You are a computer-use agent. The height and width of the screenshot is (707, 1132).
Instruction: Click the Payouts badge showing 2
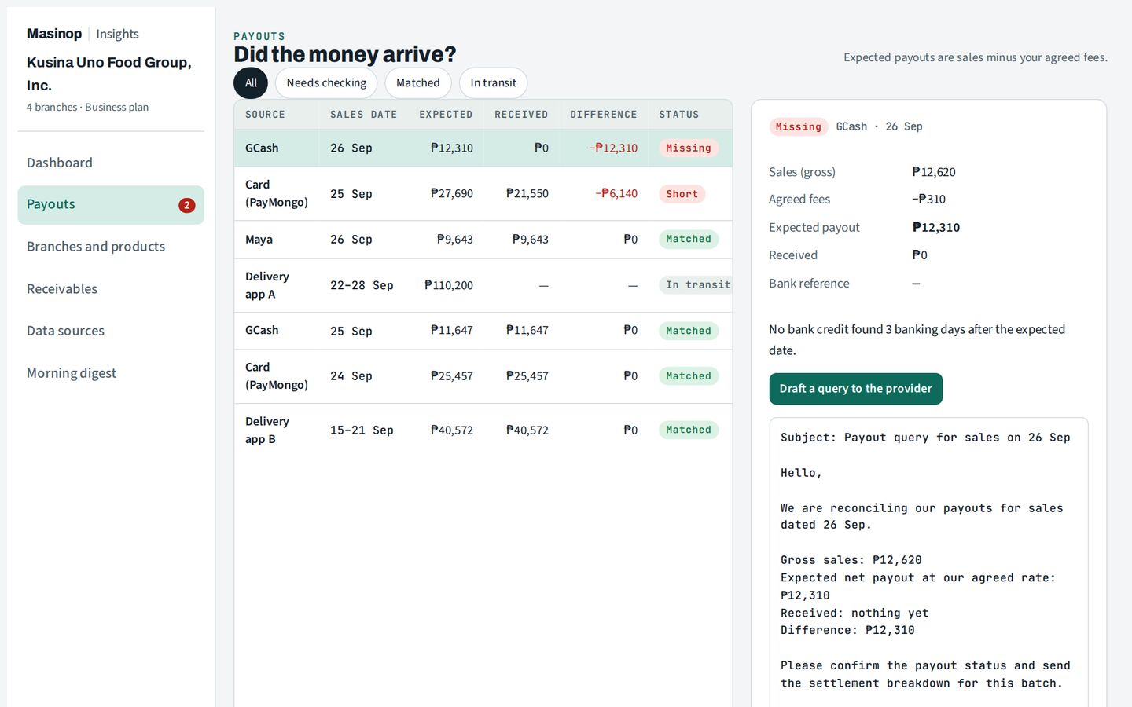click(x=186, y=205)
